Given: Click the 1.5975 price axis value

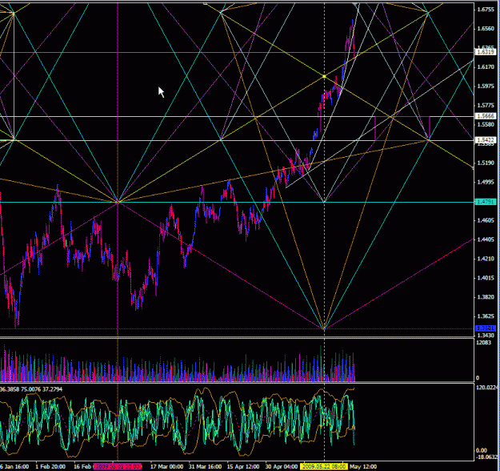Looking at the screenshot, I should (486, 87).
